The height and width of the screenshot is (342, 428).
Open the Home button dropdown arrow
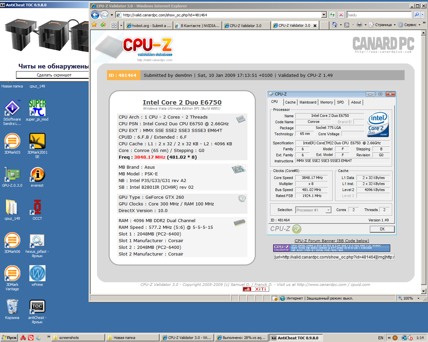(x=341, y=25)
